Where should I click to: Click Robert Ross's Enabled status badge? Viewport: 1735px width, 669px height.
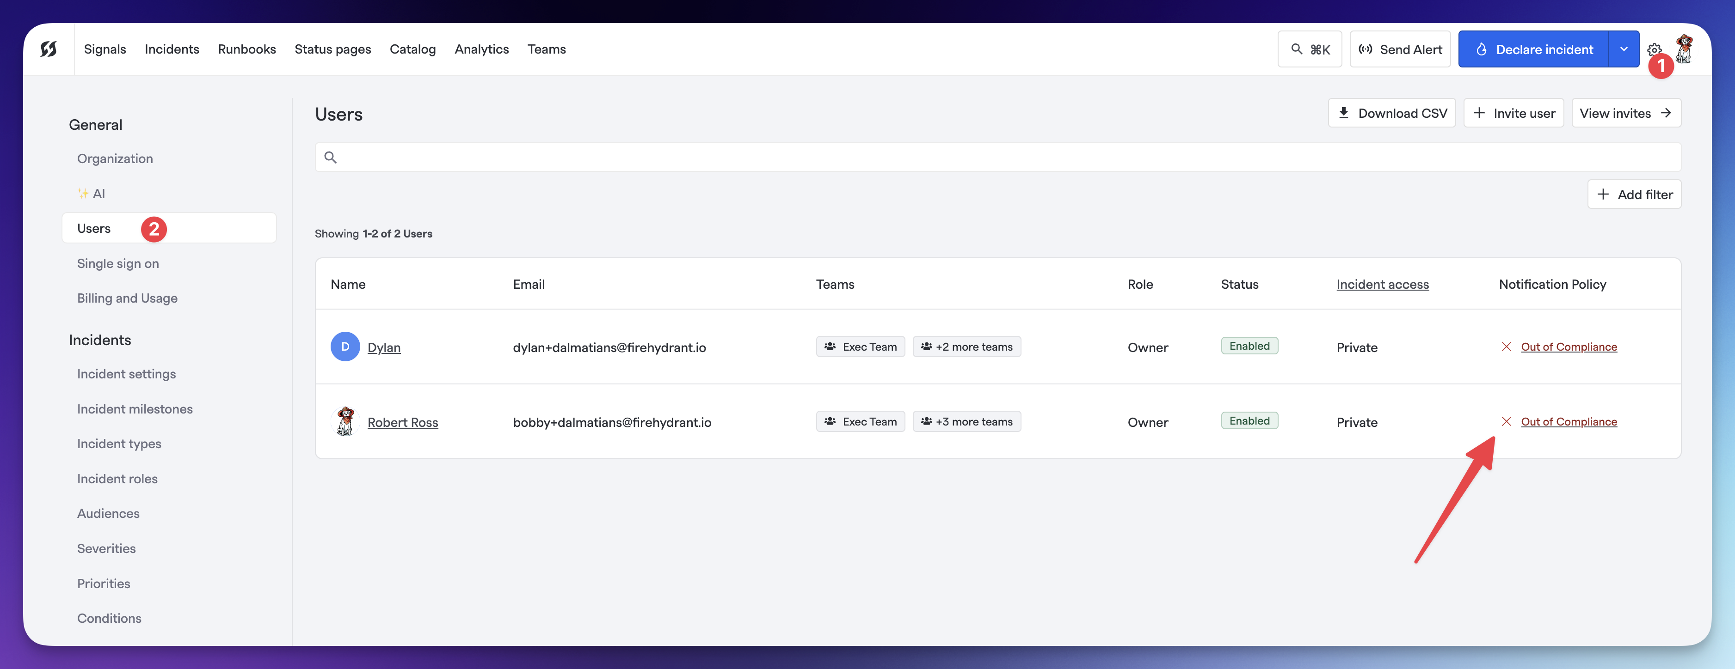click(1249, 420)
